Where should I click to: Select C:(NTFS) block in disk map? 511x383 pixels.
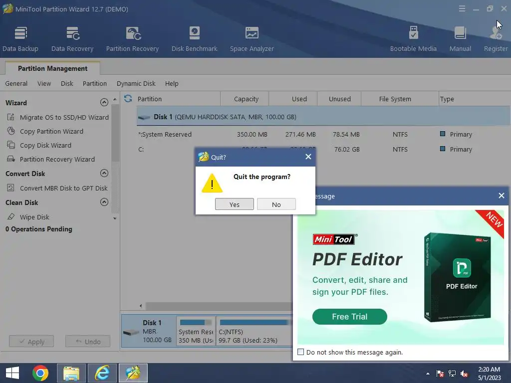tap(254, 331)
